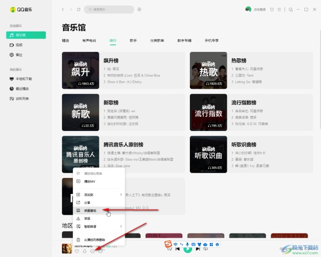321x257 pixels.
Task: Switch to 精选 tab
Action: click(x=65, y=41)
